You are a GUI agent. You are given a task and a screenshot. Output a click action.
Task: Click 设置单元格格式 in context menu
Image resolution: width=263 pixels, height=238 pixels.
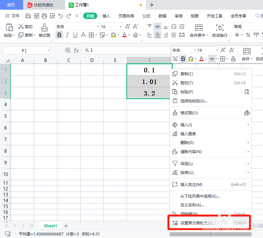click(x=210, y=223)
